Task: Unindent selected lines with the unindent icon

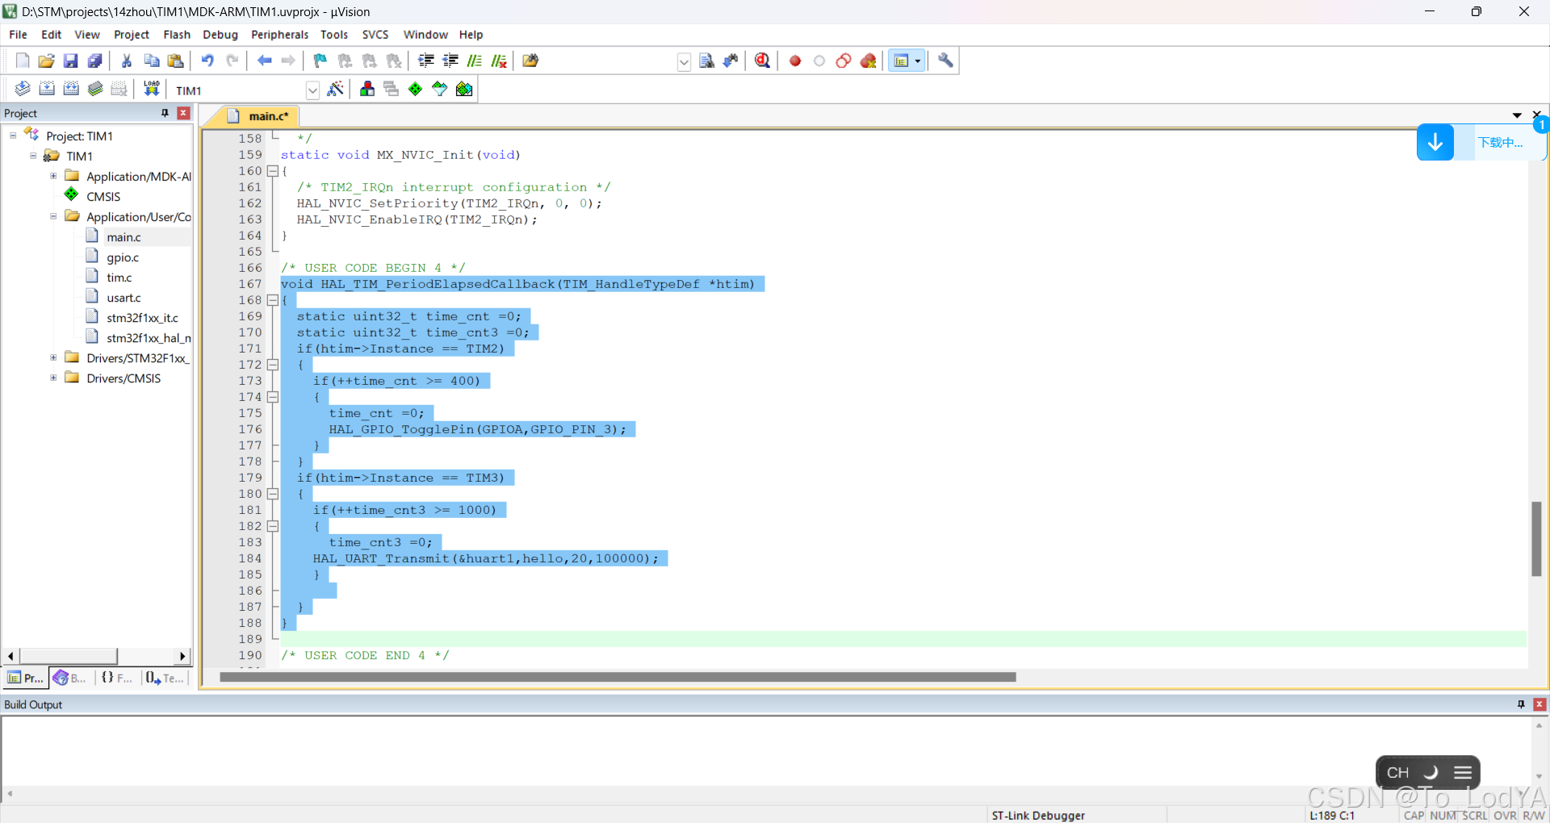Action: coord(450,61)
